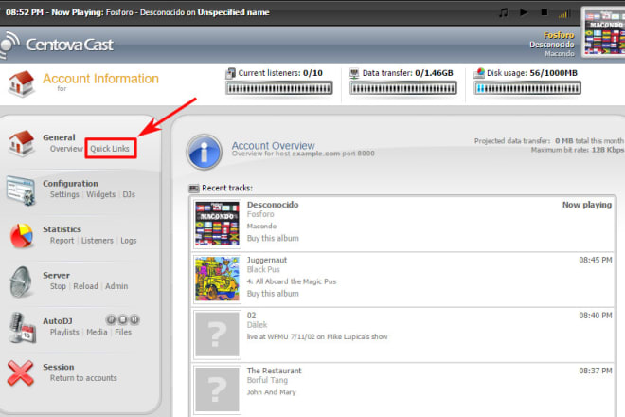The image size is (625, 417).
Task: Reload the server configuration
Action: pyautogui.click(x=85, y=286)
